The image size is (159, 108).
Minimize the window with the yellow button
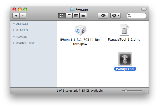(x=20, y=9)
